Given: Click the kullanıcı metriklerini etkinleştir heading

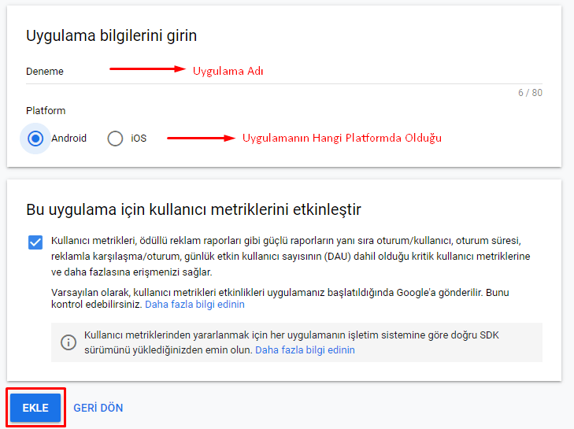Looking at the screenshot, I should pyautogui.click(x=194, y=209).
